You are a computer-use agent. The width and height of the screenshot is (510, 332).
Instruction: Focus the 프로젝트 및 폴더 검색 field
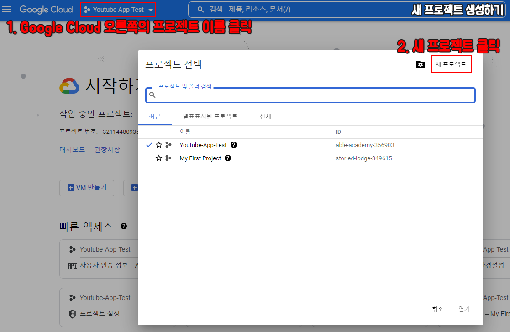310,95
